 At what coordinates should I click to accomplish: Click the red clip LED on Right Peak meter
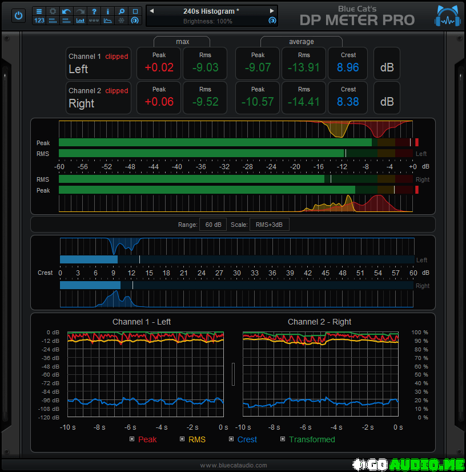417,190
